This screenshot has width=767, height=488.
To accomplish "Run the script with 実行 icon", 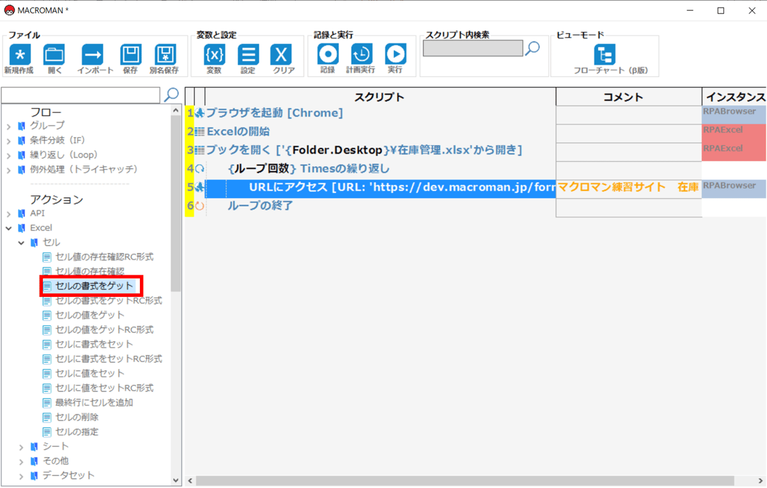I will (395, 54).
